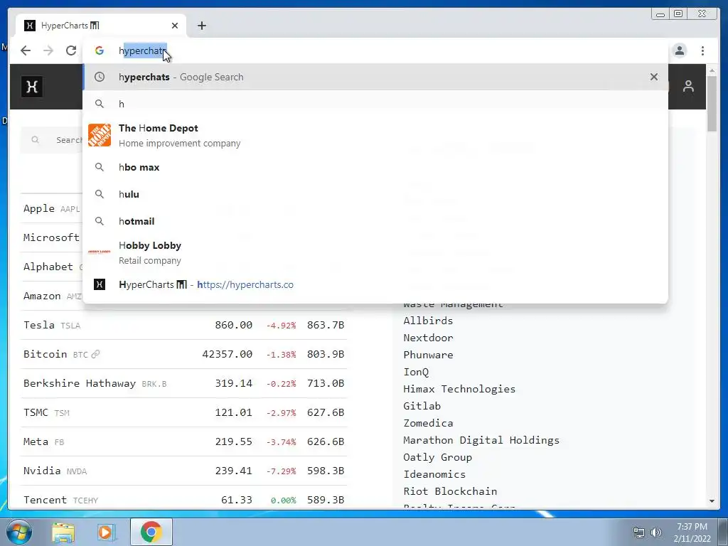Open Gitlab in the company list
The width and height of the screenshot is (728, 546).
[x=422, y=406]
